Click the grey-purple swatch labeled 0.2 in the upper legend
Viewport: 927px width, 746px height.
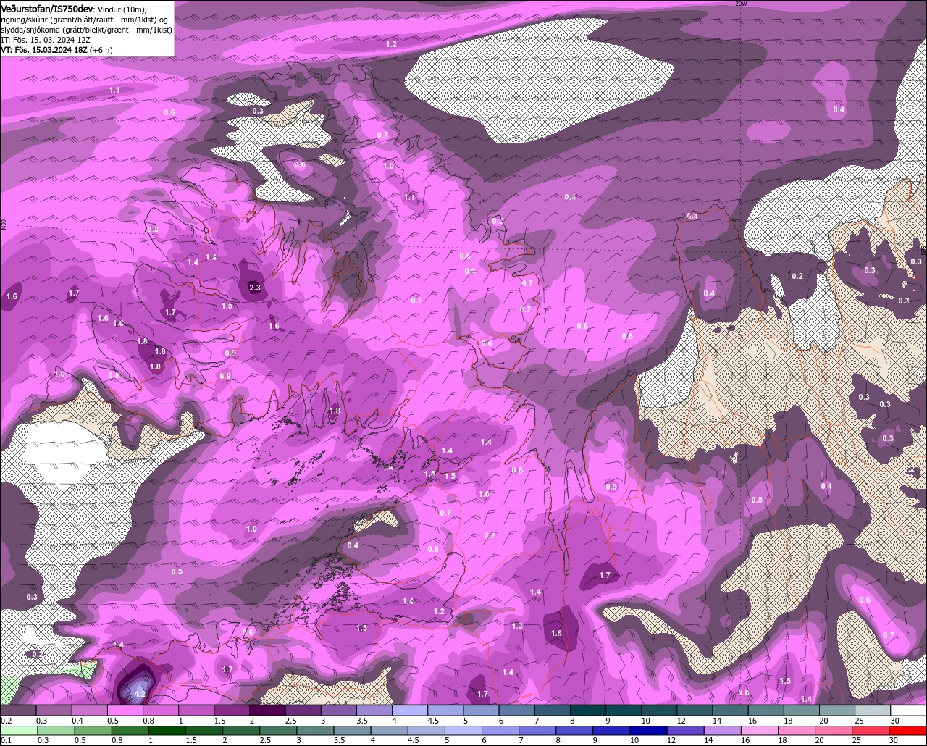click(18, 711)
